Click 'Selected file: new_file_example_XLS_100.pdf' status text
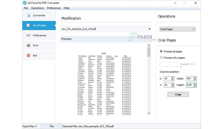223x129 pixels. tap(88, 126)
